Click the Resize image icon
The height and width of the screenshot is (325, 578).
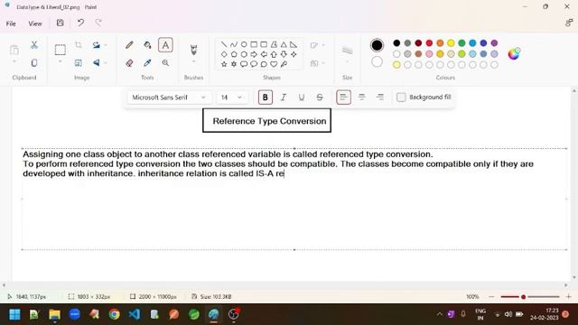79,63
